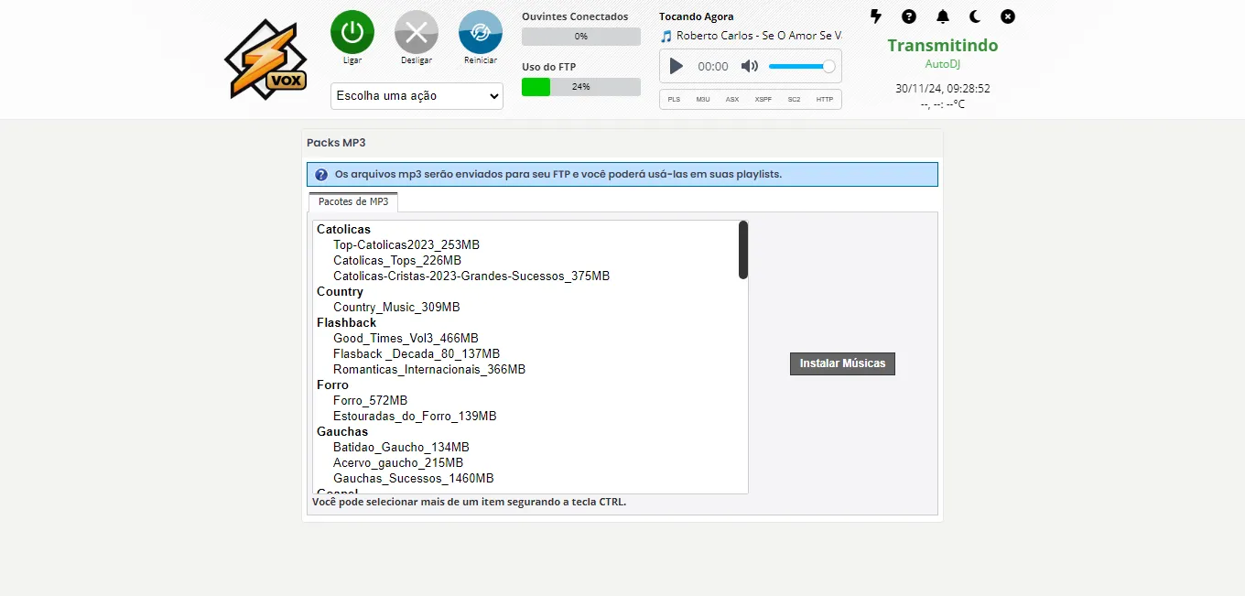The image size is (1245, 596).
Task: Select Country_Music_309MB in the list
Action: [x=396, y=308]
